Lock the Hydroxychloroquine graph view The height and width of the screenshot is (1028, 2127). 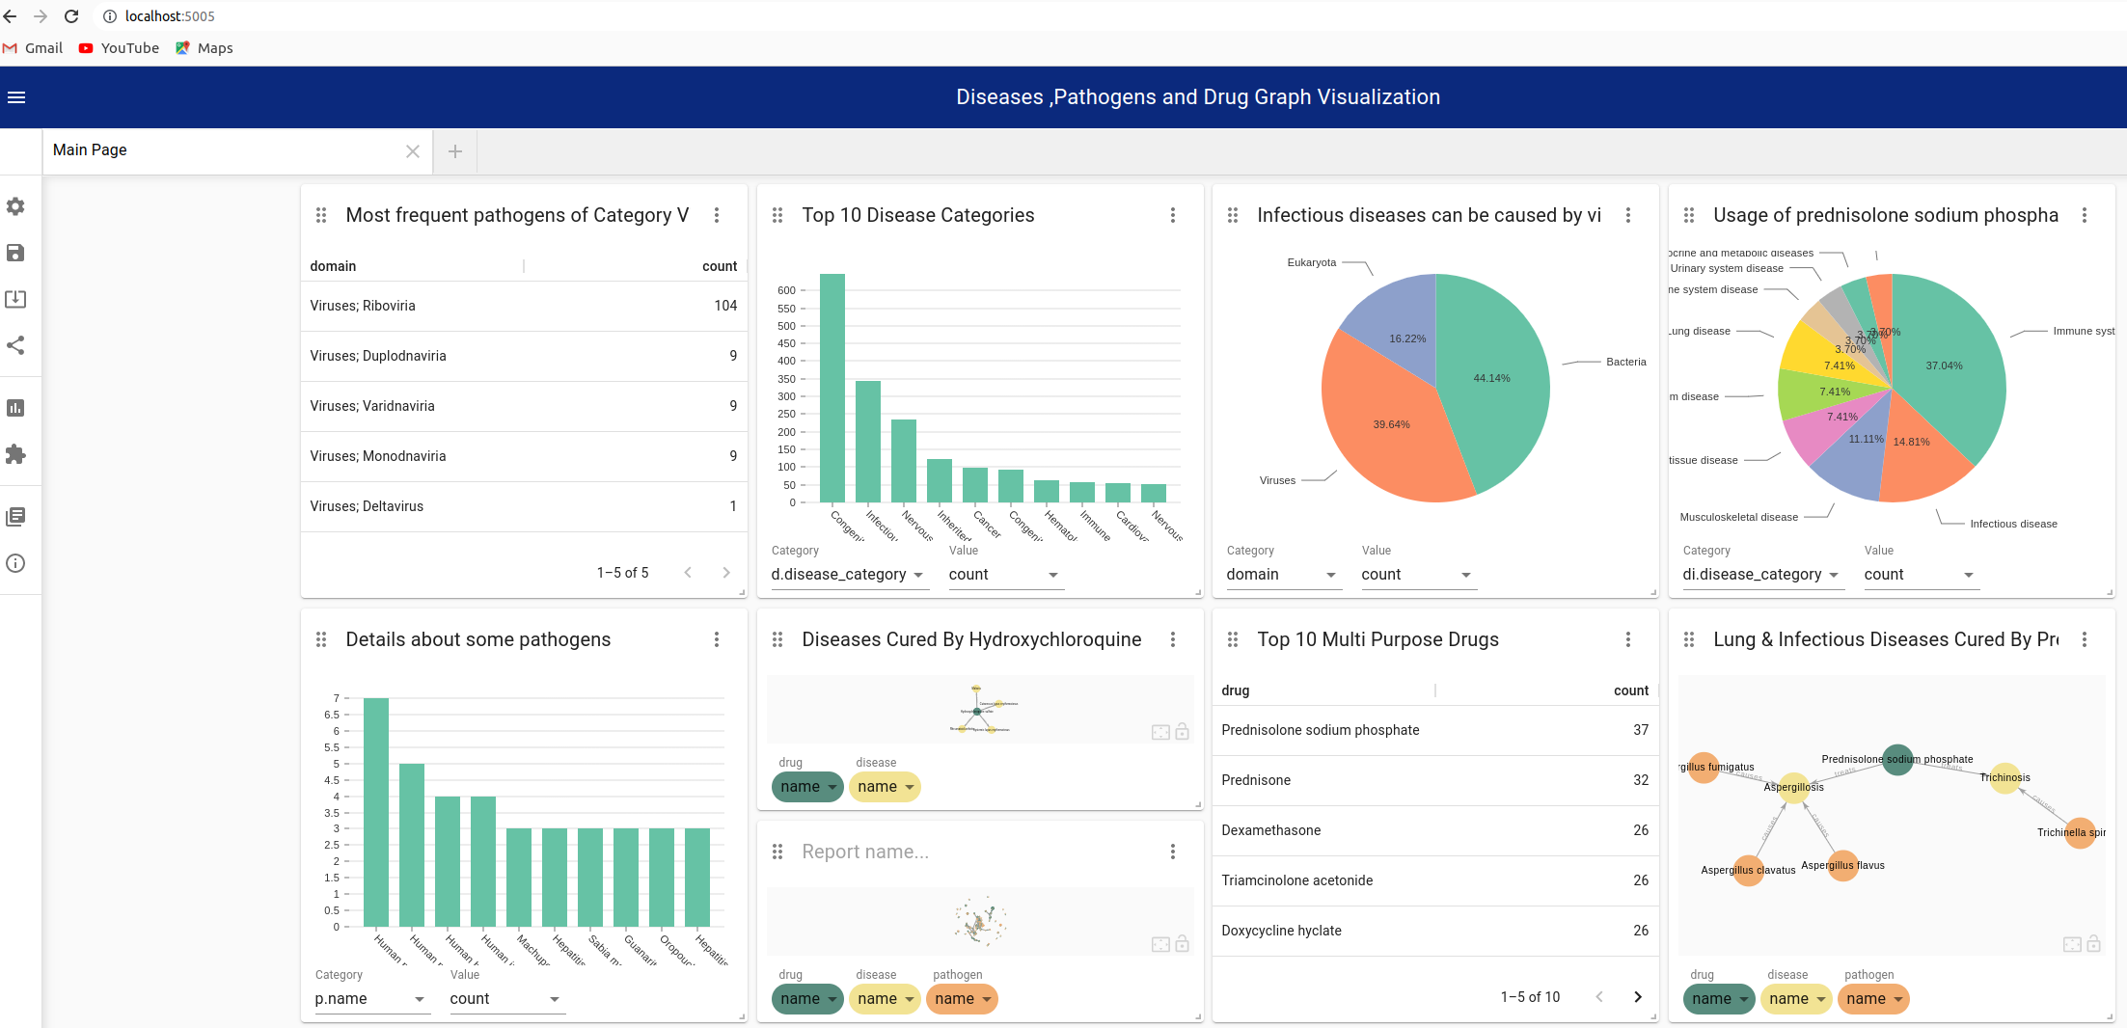coord(1183,733)
